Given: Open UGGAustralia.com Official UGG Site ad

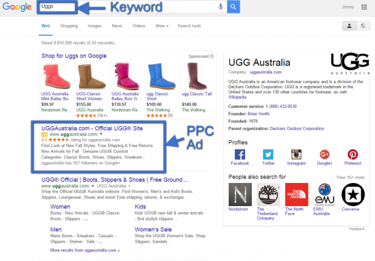Looking at the screenshot, I should (x=92, y=128).
